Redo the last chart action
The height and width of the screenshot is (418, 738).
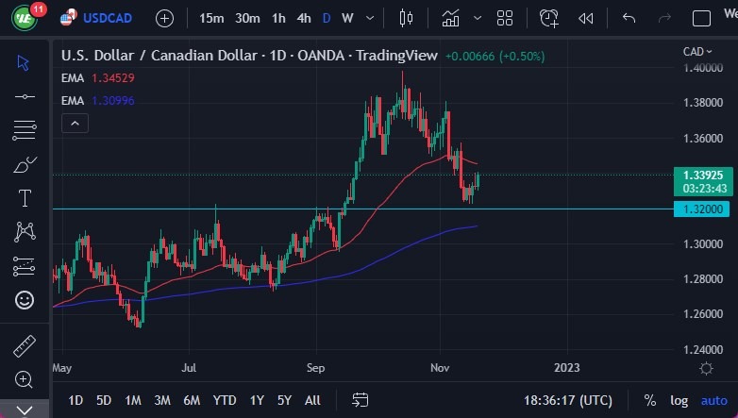coord(664,18)
